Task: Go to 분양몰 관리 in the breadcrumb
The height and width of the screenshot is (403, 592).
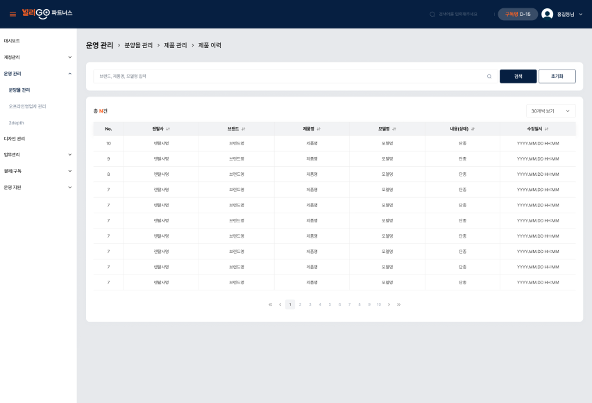Action: click(x=139, y=45)
